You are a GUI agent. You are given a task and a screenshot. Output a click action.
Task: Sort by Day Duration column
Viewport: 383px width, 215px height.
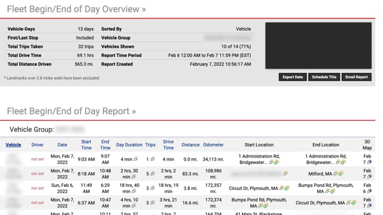129,145
